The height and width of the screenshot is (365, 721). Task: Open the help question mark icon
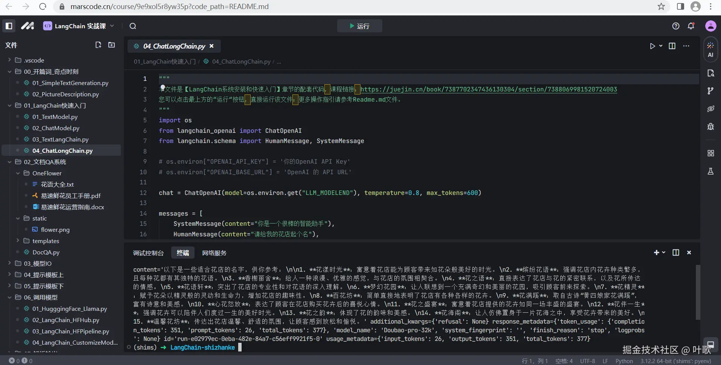tap(676, 26)
